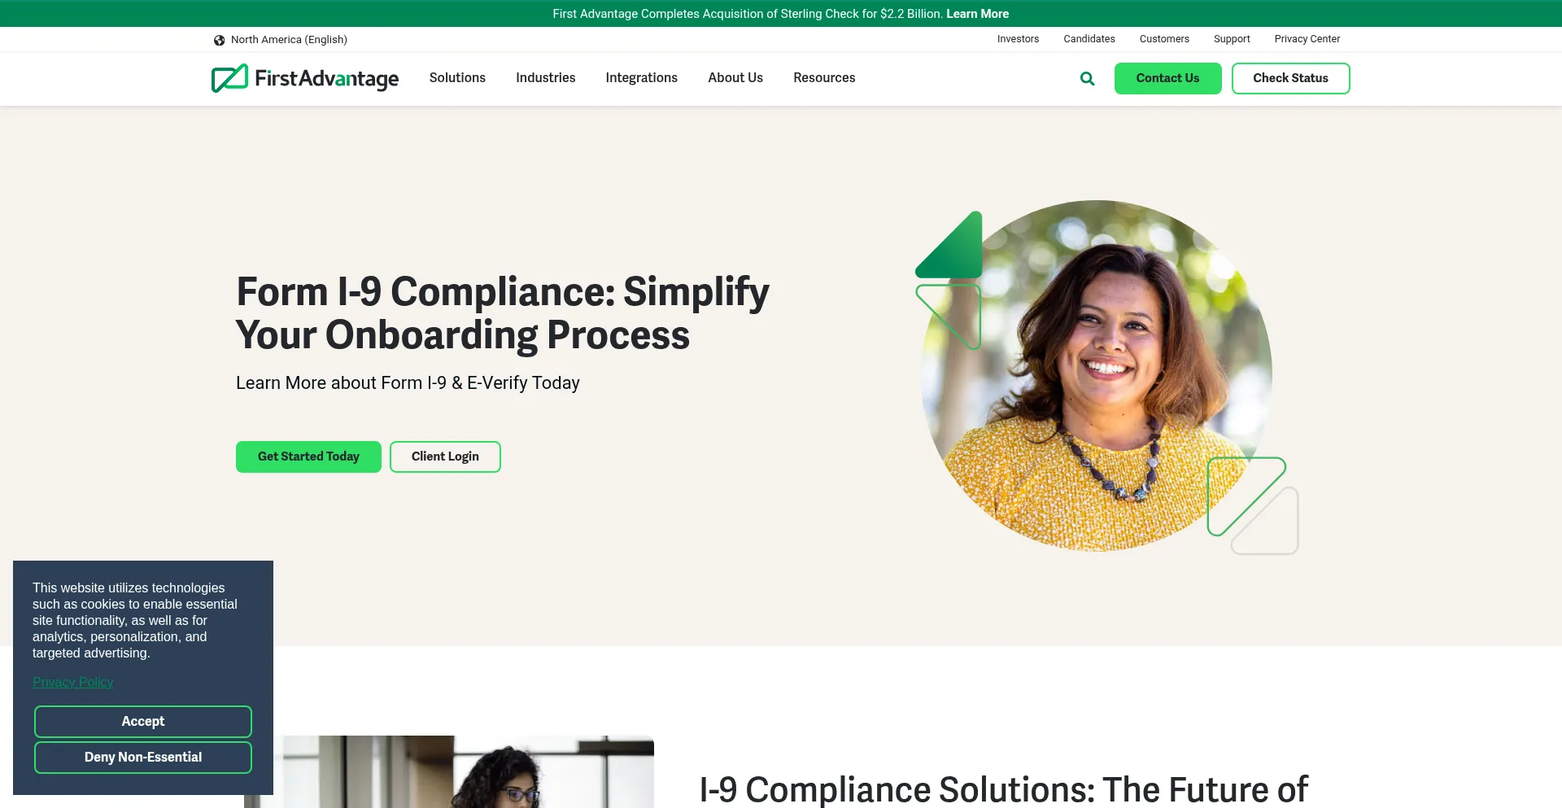Visit the Privacy Center link
This screenshot has width=1562, height=808.
coord(1307,39)
